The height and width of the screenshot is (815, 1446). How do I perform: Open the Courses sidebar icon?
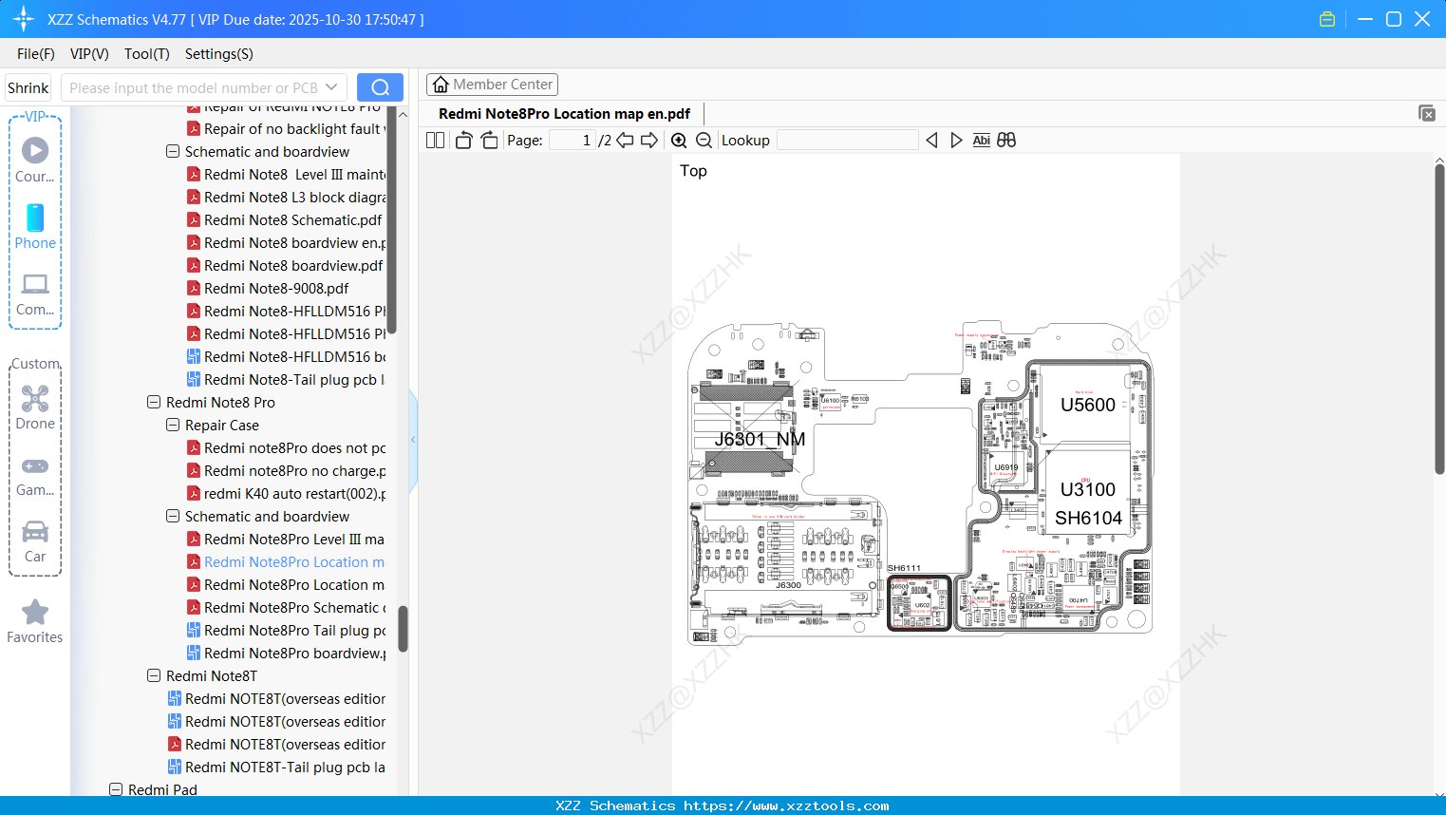click(35, 160)
